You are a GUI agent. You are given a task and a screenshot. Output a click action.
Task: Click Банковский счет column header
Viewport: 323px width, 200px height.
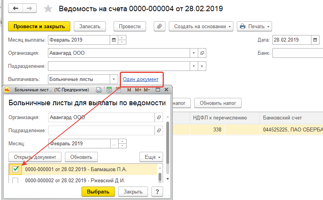pos(291,118)
